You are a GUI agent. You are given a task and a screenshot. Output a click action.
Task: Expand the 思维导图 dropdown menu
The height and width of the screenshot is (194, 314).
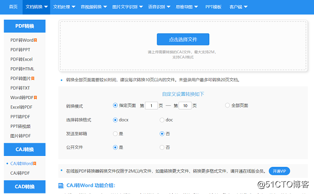(187, 7)
